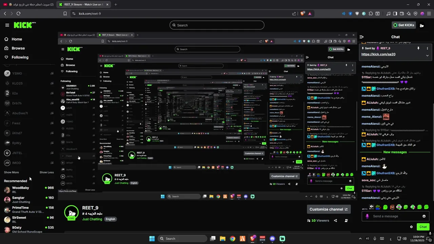Open JNTEL channel in Following list

(x=28, y=153)
